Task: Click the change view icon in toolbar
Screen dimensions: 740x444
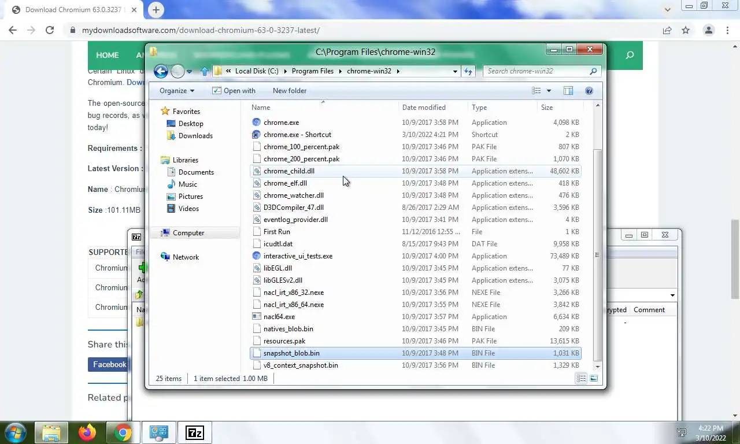Action: point(536,91)
